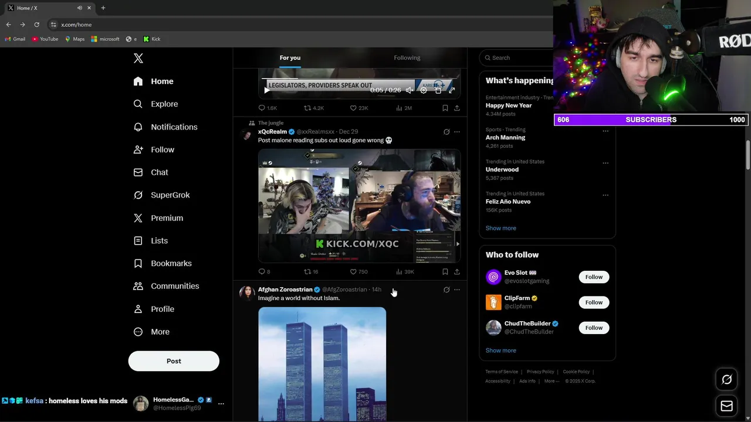Reload the page in browser

pos(36,25)
